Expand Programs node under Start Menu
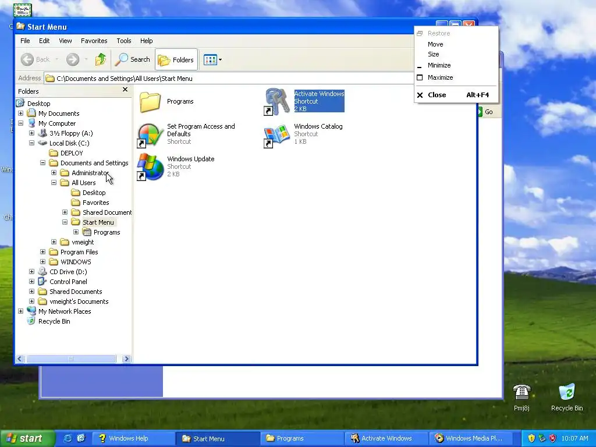596x447 pixels. [76, 232]
